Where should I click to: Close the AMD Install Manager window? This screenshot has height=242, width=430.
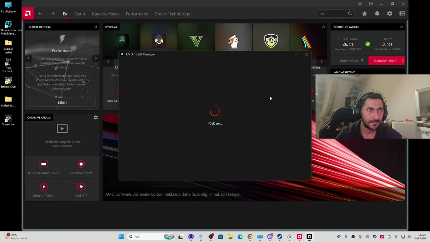tap(306, 54)
